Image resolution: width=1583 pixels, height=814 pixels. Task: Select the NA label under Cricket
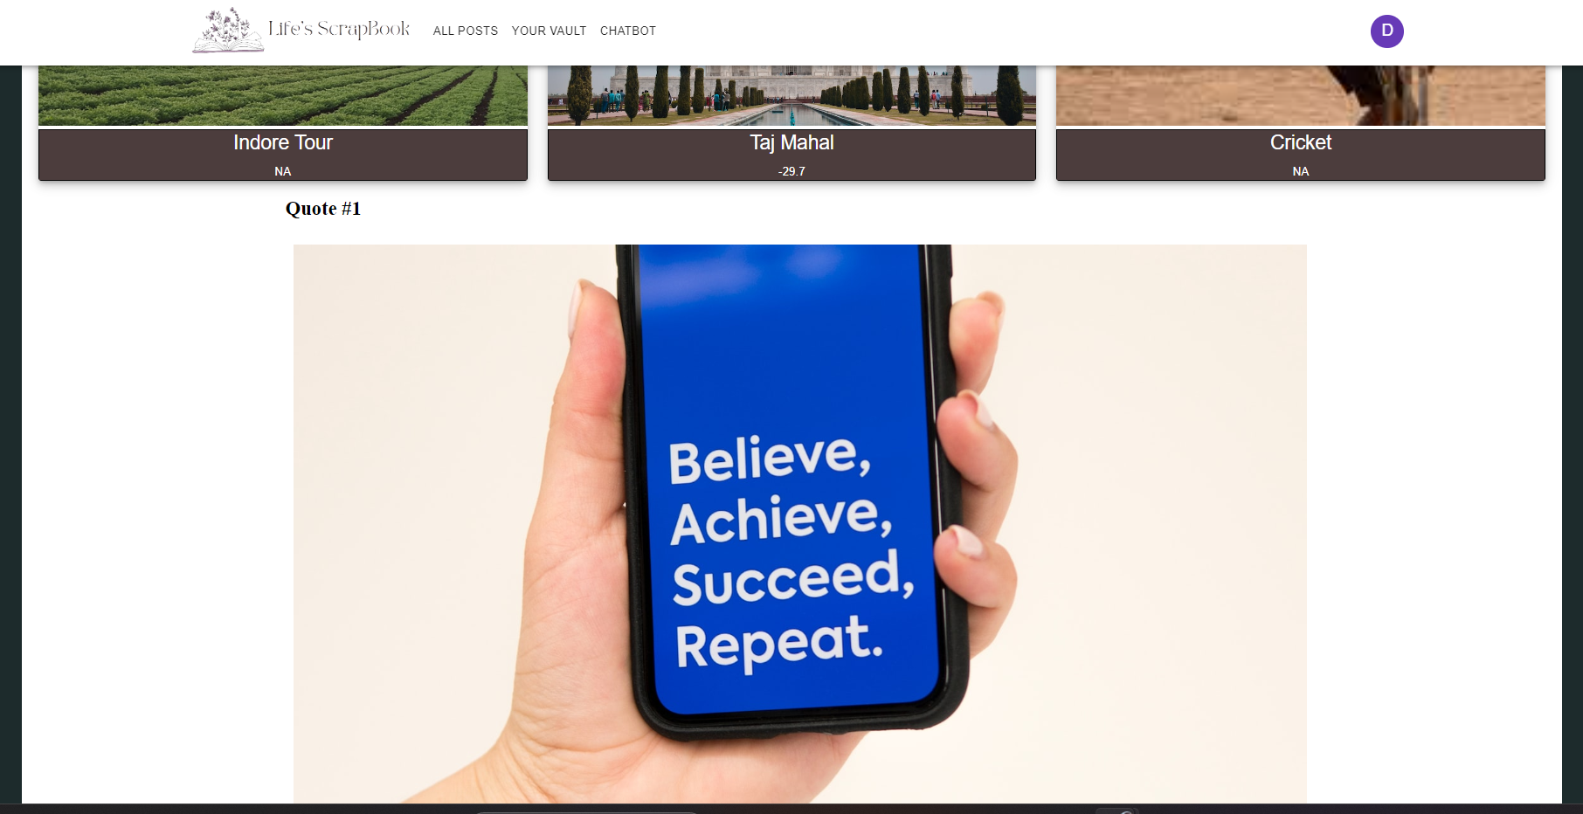coord(1301,171)
